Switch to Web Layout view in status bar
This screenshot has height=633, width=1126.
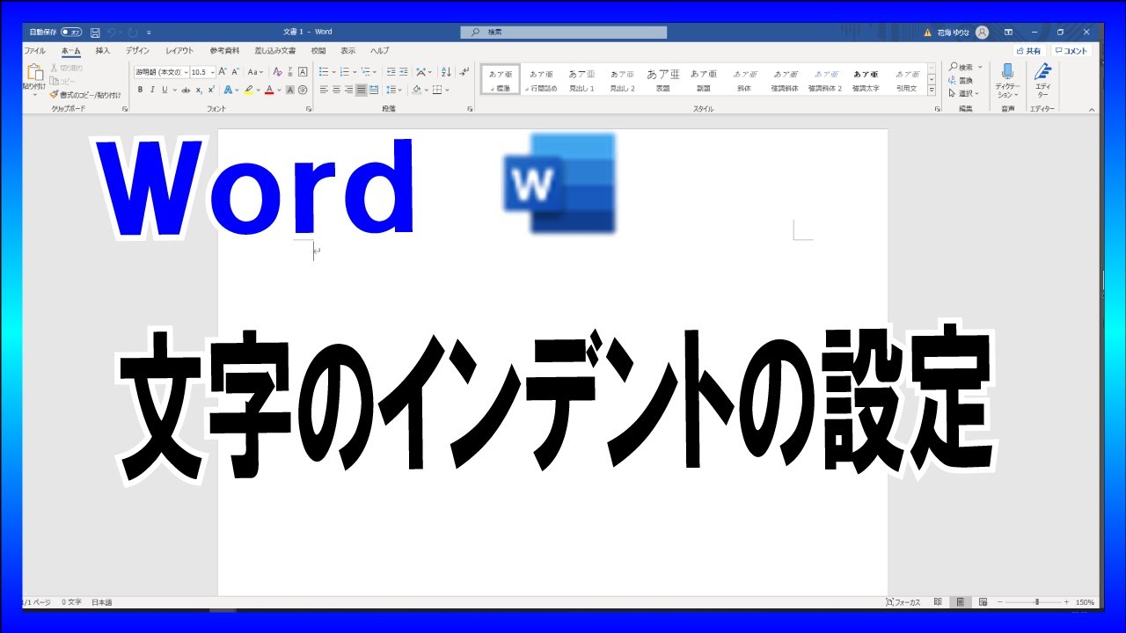(x=983, y=602)
